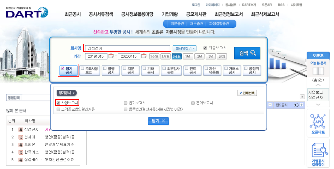Click the 회사명찾기 button
The image size is (334, 169).
[x=184, y=48]
